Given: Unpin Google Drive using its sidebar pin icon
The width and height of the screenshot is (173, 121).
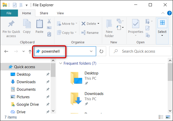Looking at the screenshot, I should (x=48, y=104).
